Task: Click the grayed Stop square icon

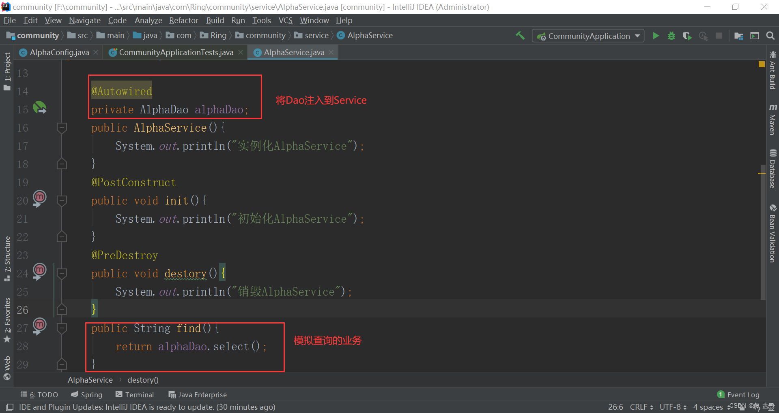Action: [719, 36]
